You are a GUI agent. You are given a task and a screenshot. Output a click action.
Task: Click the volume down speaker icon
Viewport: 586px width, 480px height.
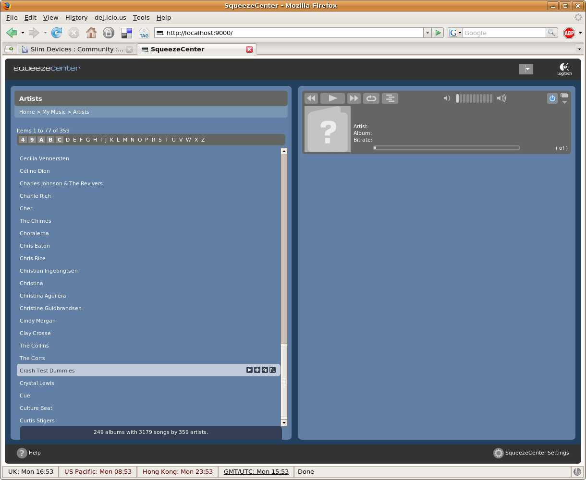click(x=447, y=98)
